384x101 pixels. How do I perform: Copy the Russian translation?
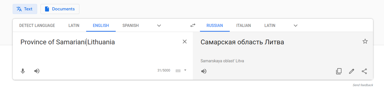(339, 71)
